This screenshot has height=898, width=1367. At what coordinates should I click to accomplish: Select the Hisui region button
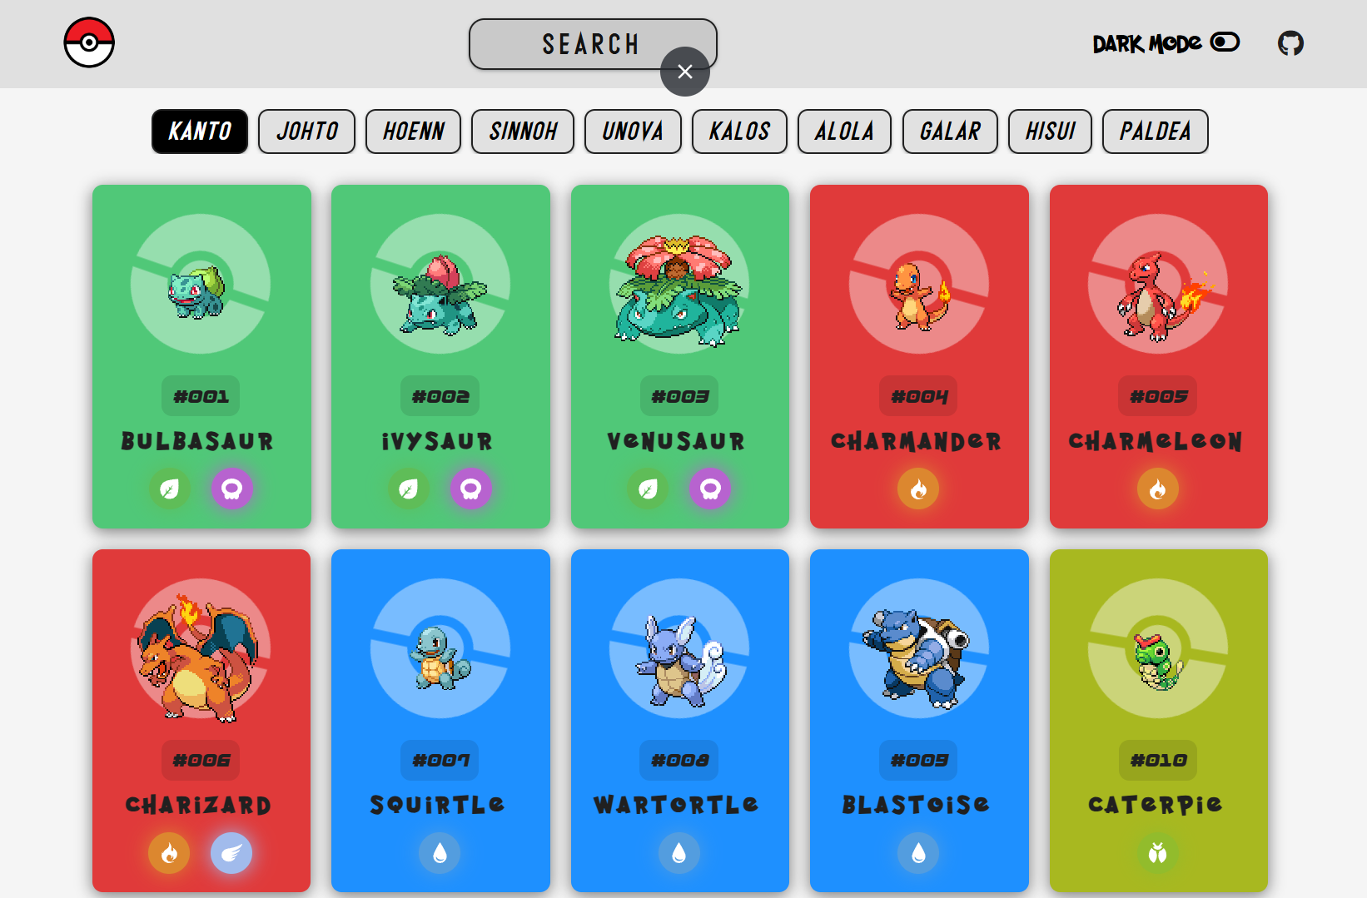coord(1050,131)
